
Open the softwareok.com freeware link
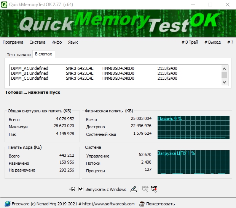click(x=73, y=204)
